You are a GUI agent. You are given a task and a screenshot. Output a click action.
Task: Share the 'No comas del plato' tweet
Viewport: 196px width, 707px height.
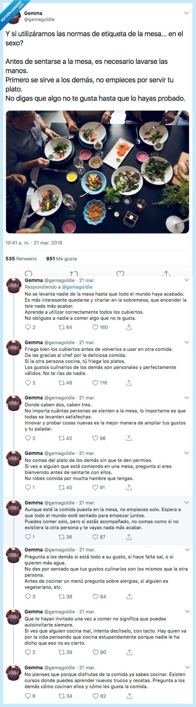129,487
